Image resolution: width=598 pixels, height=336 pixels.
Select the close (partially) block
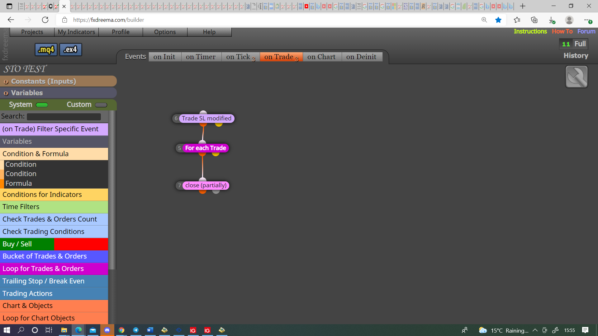206,185
